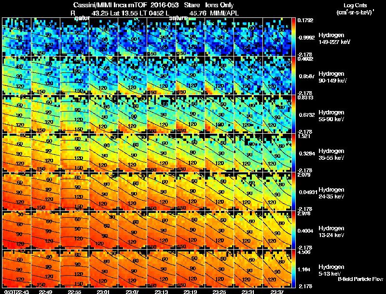Click the colorbar midpoint value '-0.9992'
The height and width of the screenshot is (294, 386).
tap(306, 38)
